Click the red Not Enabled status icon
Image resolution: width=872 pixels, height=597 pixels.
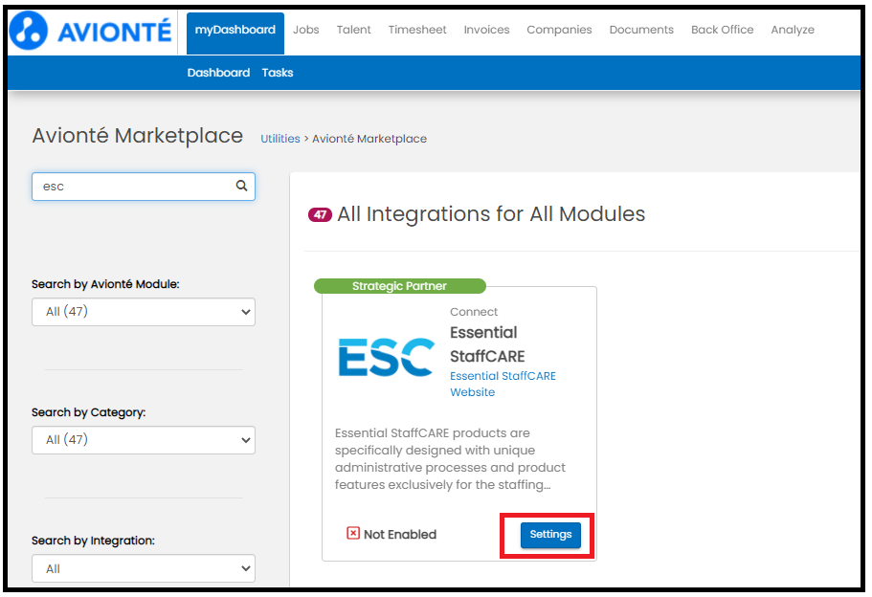(353, 534)
